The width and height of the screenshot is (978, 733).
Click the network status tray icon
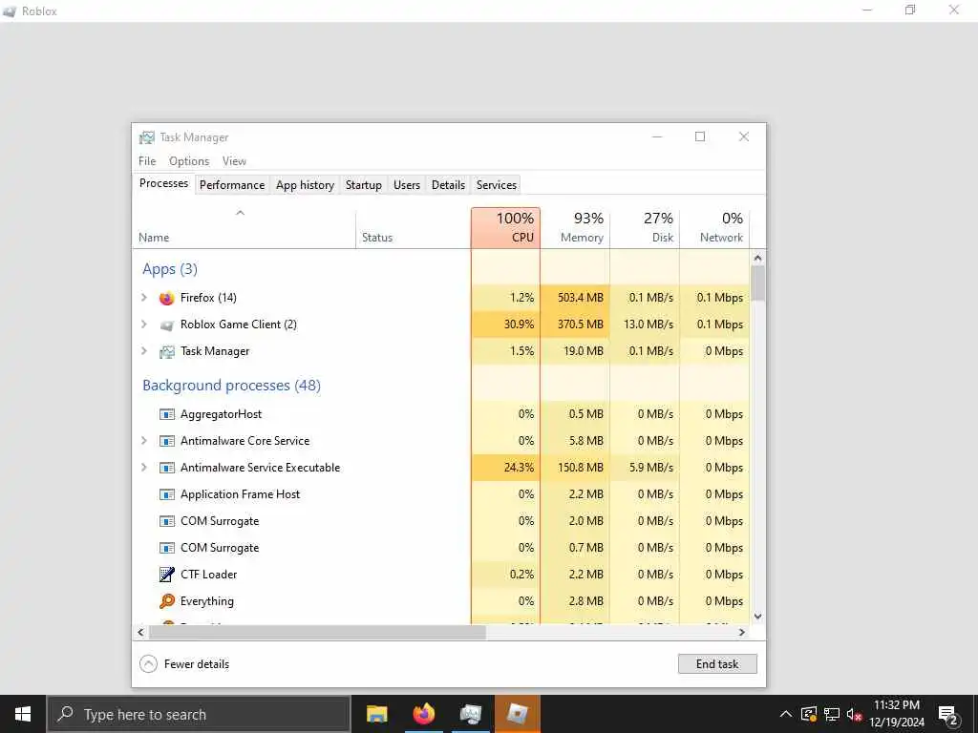point(832,714)
